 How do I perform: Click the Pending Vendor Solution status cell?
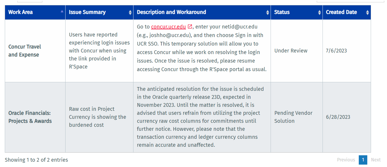(x=293, y=117)
